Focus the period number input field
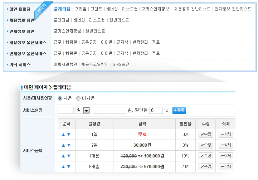The image size is (258, 180). (x=65, y=110)
